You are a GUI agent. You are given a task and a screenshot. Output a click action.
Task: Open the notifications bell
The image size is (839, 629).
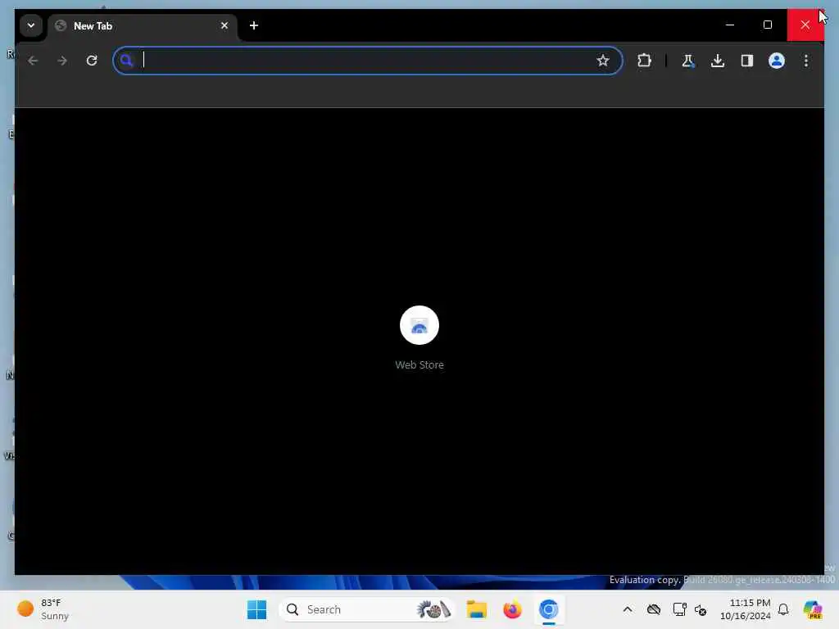coord(783,609)
